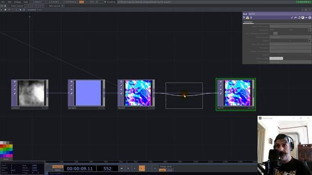Viewport: 312px width, 175px height.
Task: Open the Viewer Smoothness dropdown
Action: coord(291,51)
